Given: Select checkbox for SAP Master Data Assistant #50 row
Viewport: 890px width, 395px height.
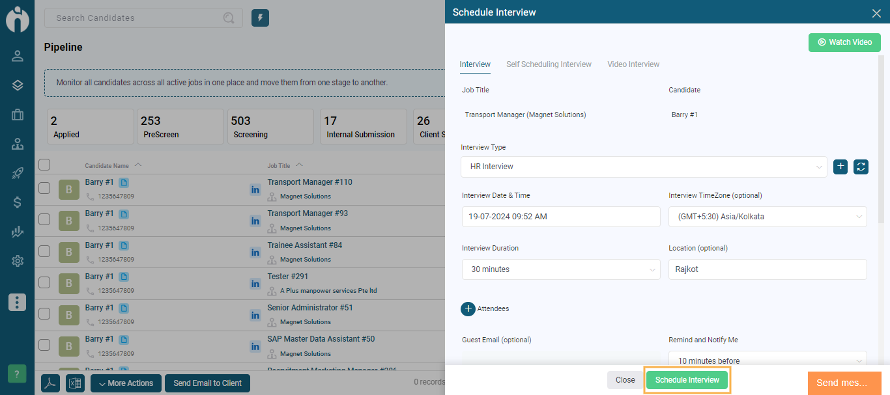Looking at the screenshot, I should (x=44, y=344).
